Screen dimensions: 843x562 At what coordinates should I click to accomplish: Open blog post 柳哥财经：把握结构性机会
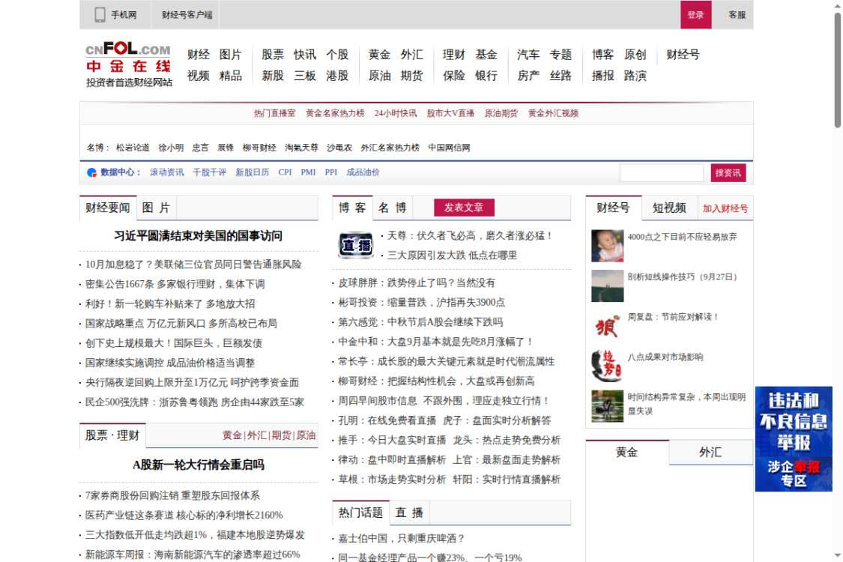click(x=436, y=382)
